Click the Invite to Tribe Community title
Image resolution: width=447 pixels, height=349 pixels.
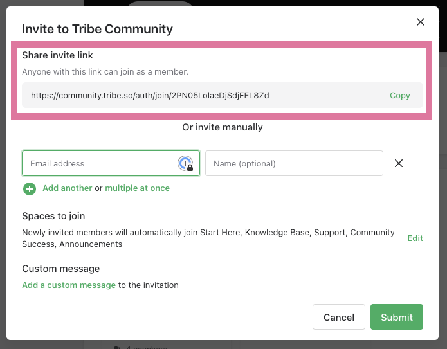click(97, 29)
